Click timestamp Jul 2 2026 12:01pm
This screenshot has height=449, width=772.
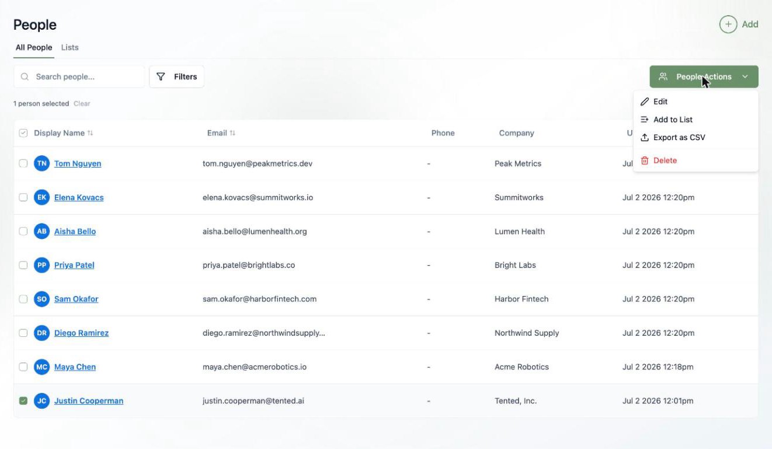point(658,401)
